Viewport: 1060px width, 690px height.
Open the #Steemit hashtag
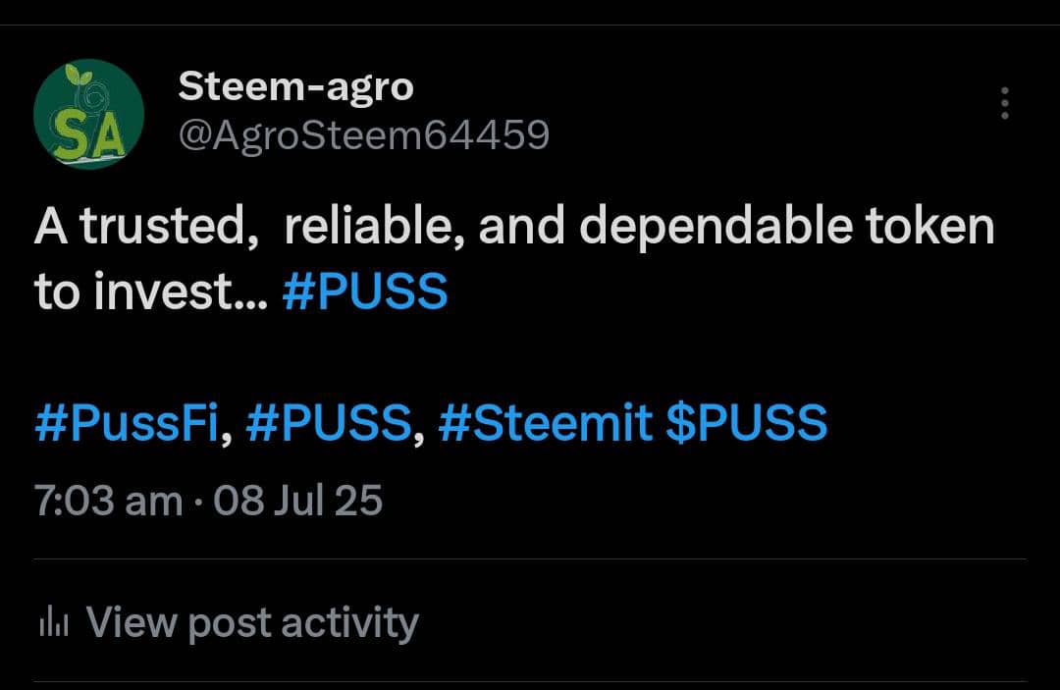click(545, 424)
